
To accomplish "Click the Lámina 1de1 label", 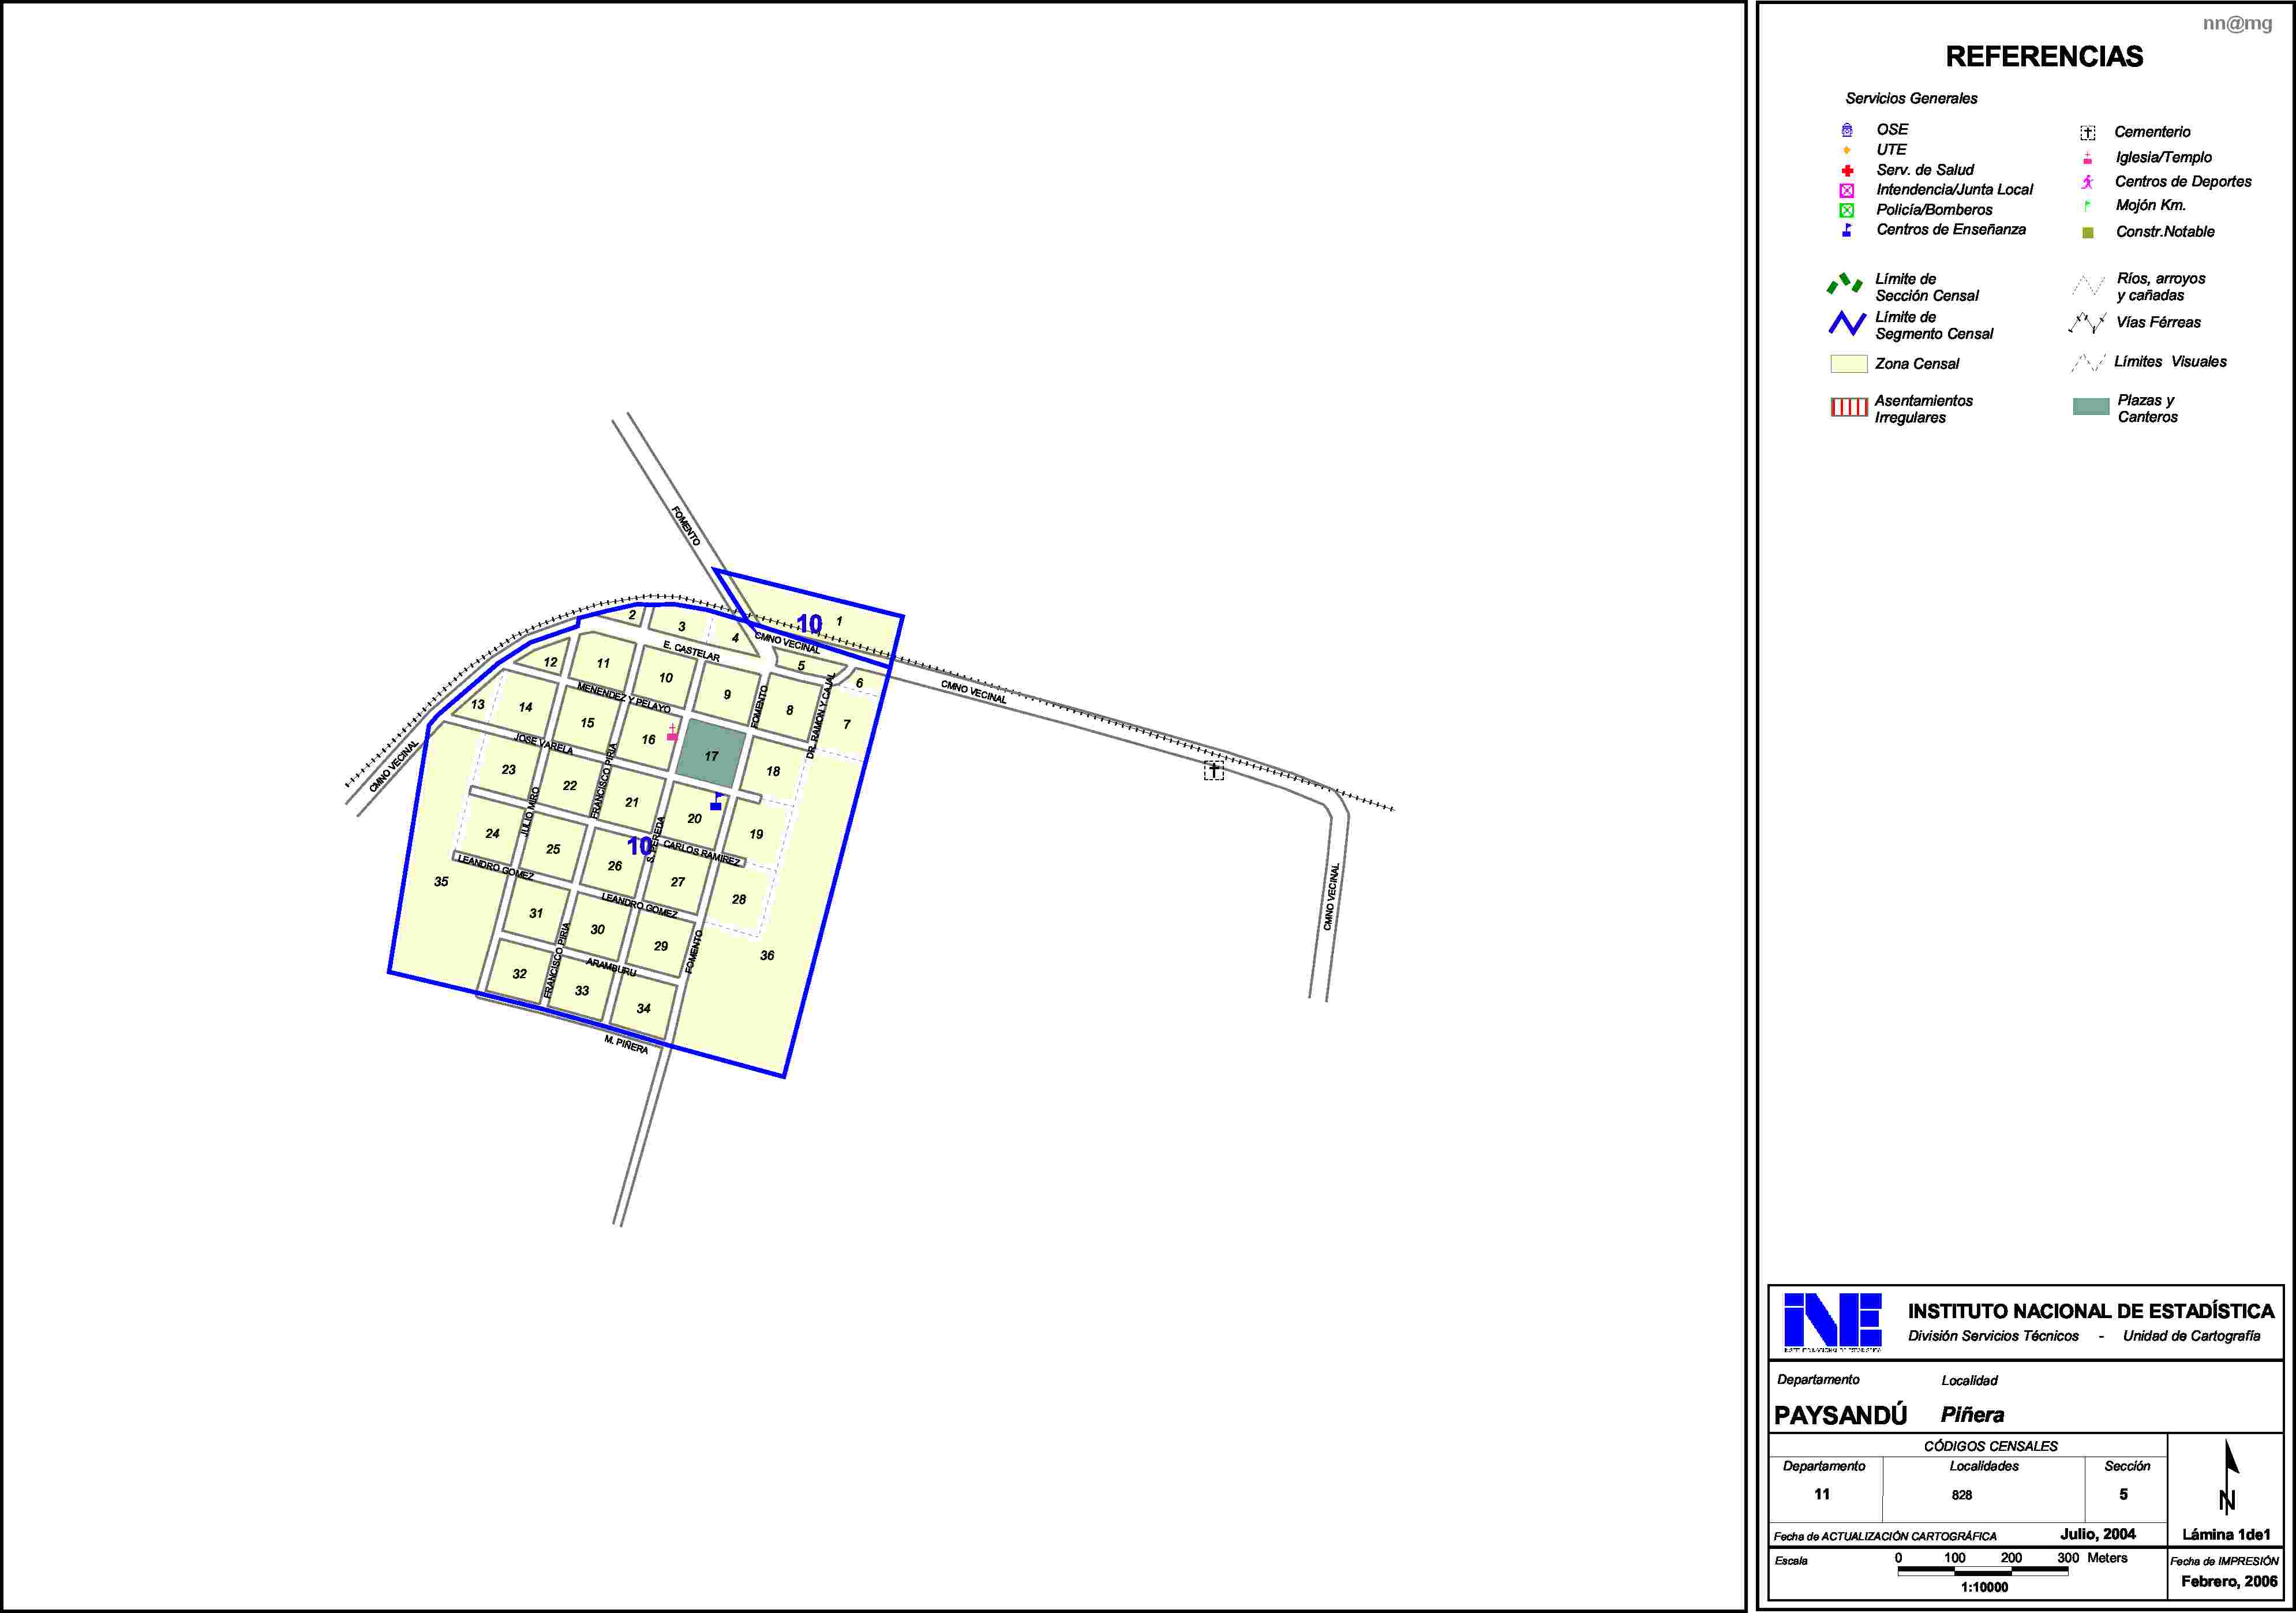I will [2226, 1534].
